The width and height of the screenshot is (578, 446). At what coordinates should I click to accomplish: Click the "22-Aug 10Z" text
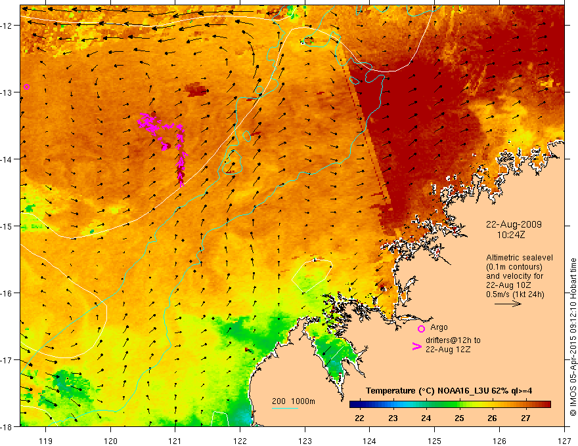click(x=508, y=285)
